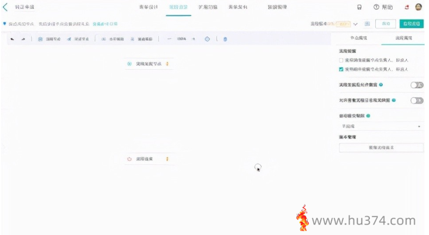Click the square icon button left of outlined button
Viewport: 429px width, 235px height.
[367, 24]
